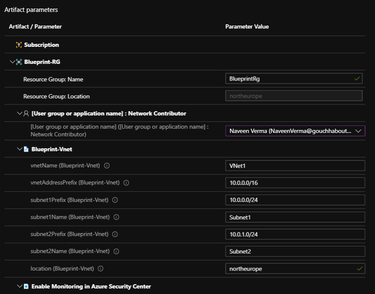Click the Subscription key icon
The height and width of the screenshot is (294, 375).
tap(19, 45)
